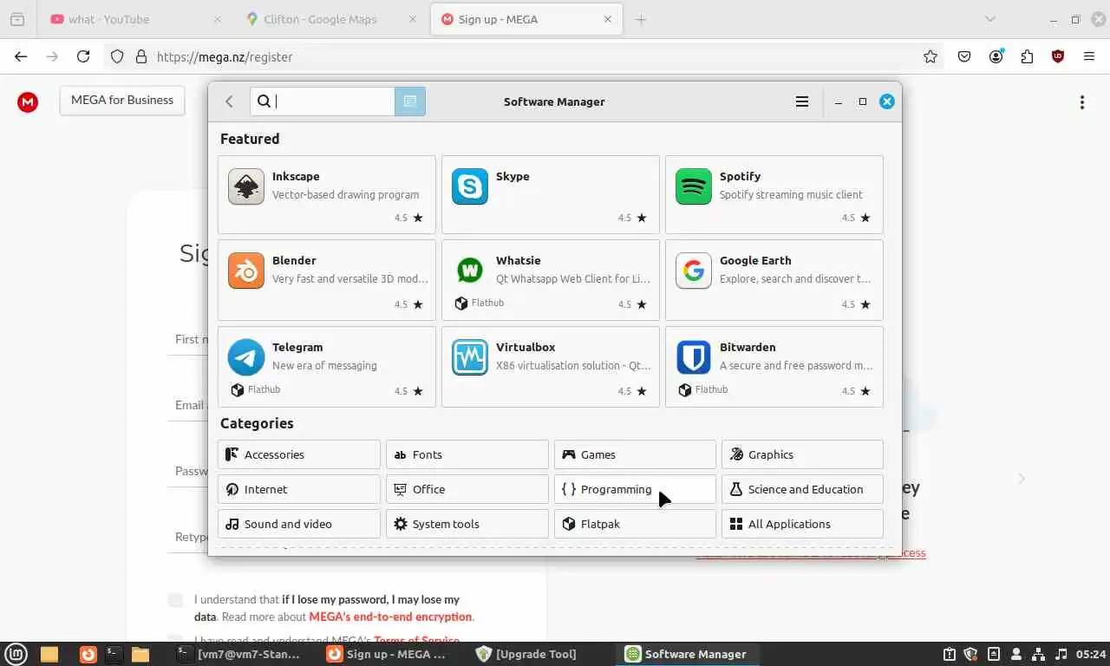This screenshot has width=1110, height=666.
Task: Open the 05:24 panel clock
Action: [1091, 654]
